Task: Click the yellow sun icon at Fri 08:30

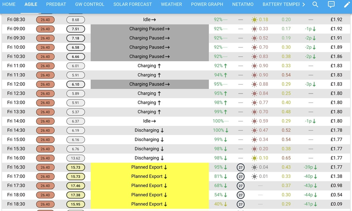Action: [254, 20]
